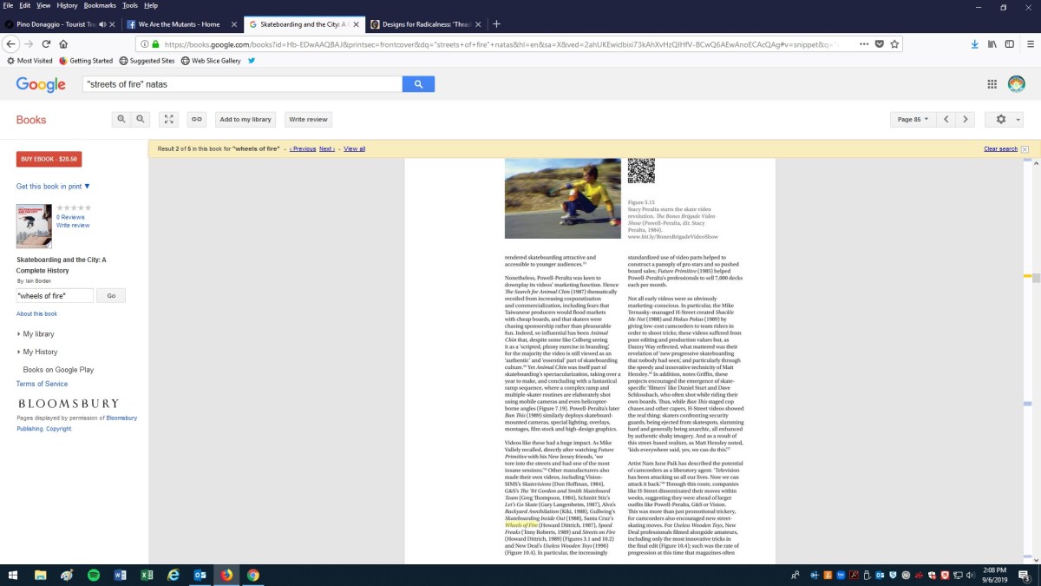Open the Page 85 dropdown
Image resolution: width=1041 pixels, height=586 pixels.
point(913,119)
